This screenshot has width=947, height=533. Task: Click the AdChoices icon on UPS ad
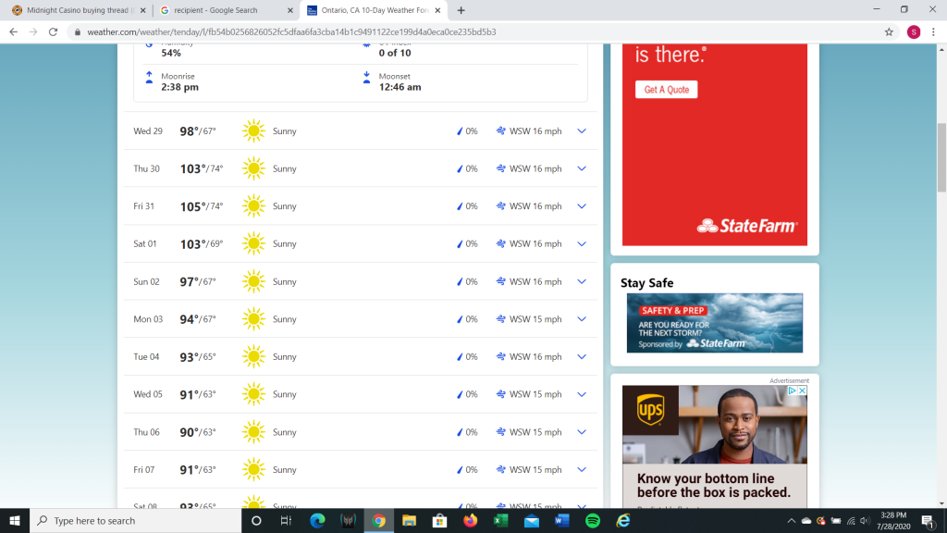792,391
